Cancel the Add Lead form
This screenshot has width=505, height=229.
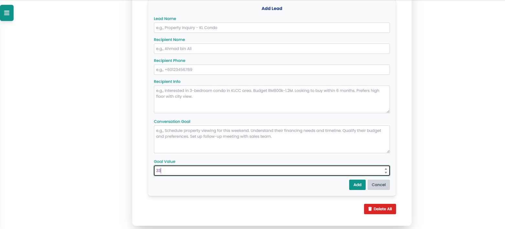point(378,185)
